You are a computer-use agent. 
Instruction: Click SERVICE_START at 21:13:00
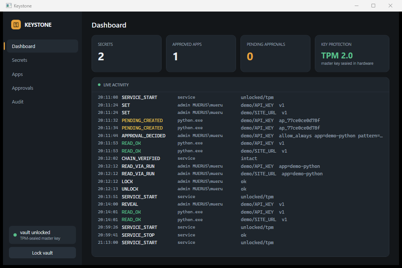(x=139, y=242)
